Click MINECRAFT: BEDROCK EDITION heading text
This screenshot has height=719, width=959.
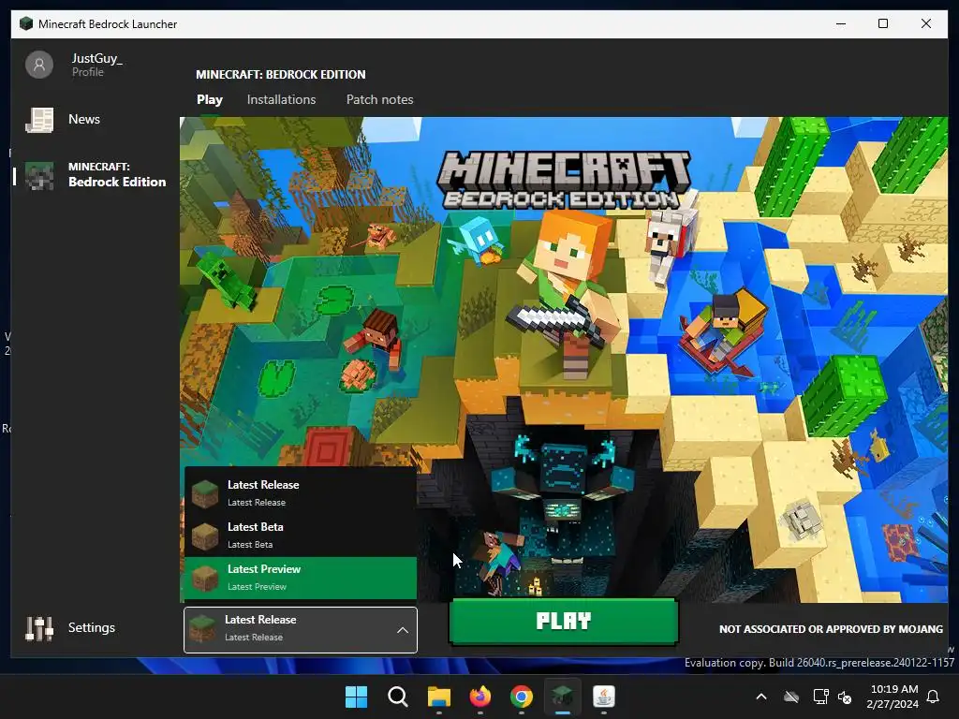tap(281, 75)
